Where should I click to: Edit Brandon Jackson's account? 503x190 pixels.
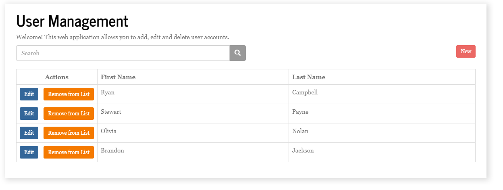[x=29, y=152]
